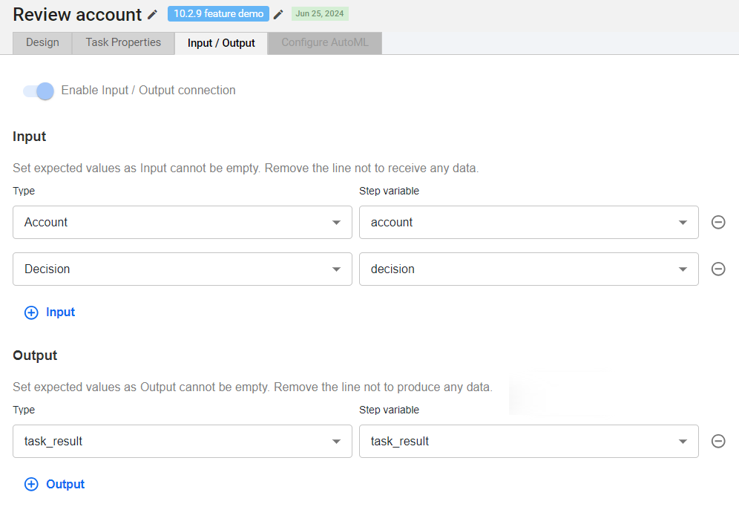Click the Input Step variable column label
This screenshot has width=739, height=524.
pyautogui.click(x=389, y=191)
